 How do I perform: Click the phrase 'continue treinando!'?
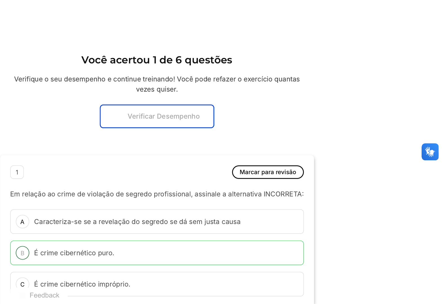144,79
